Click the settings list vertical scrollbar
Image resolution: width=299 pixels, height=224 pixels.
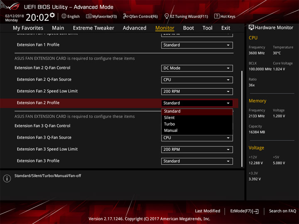(242, 119)
